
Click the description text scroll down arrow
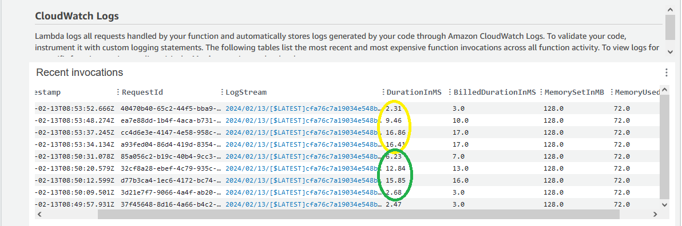click(x=670, y=52)
